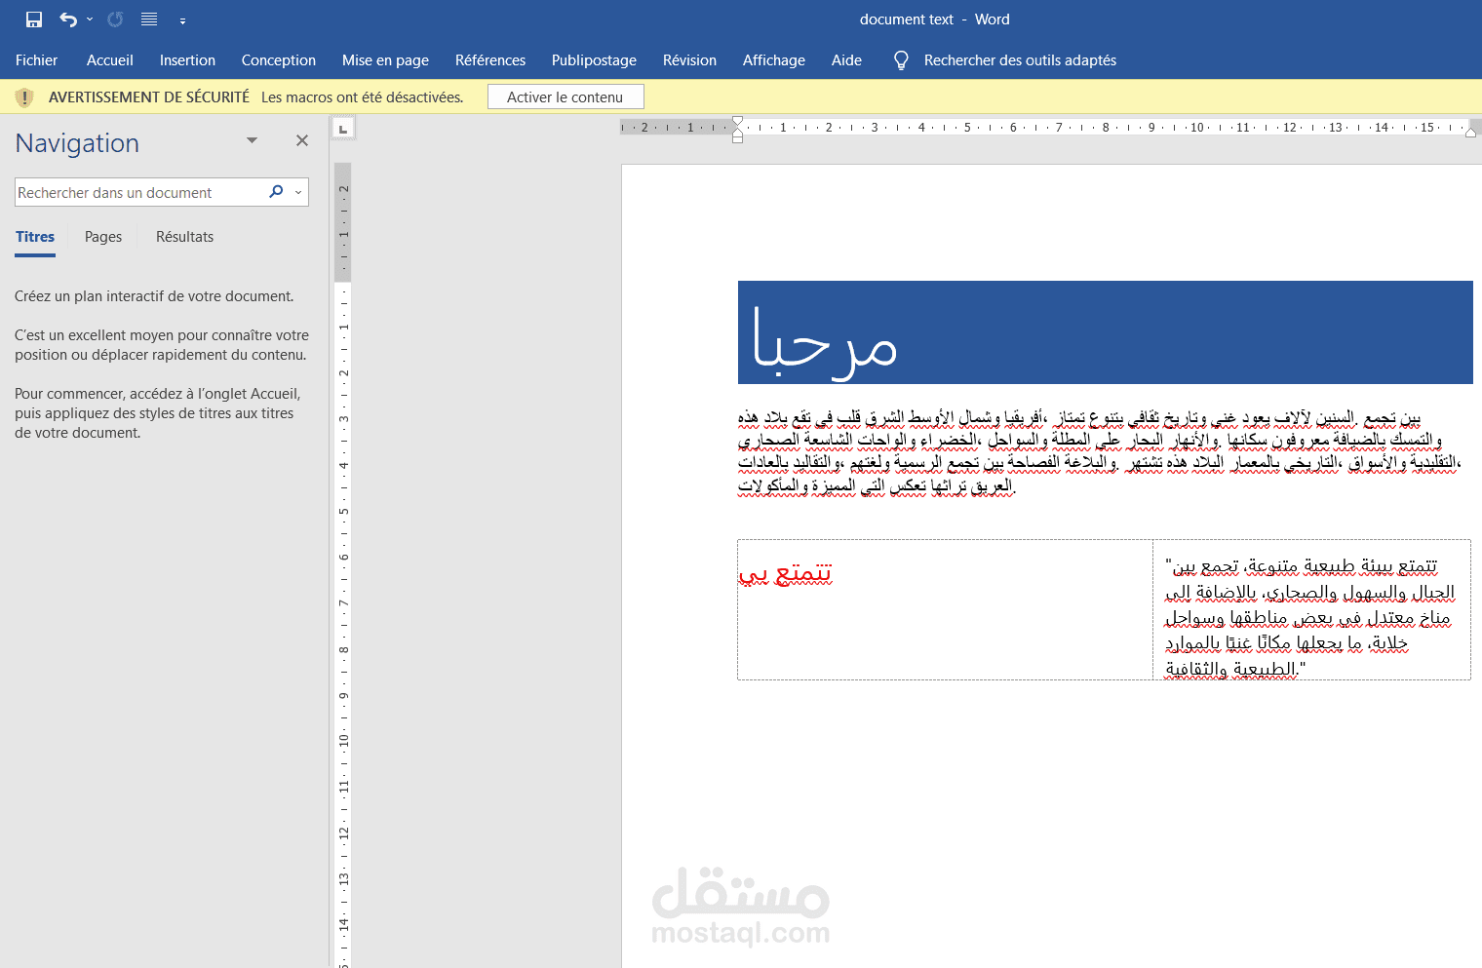Click the Repeat/Redo icon in quick access toolbar
This screenshot has height=968, width=1482.
click(114, 19)
